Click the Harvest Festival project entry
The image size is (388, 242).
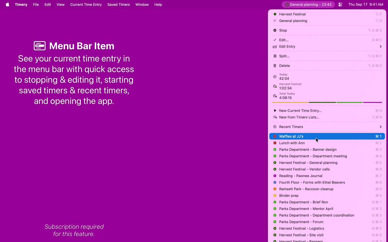[327, 14]
